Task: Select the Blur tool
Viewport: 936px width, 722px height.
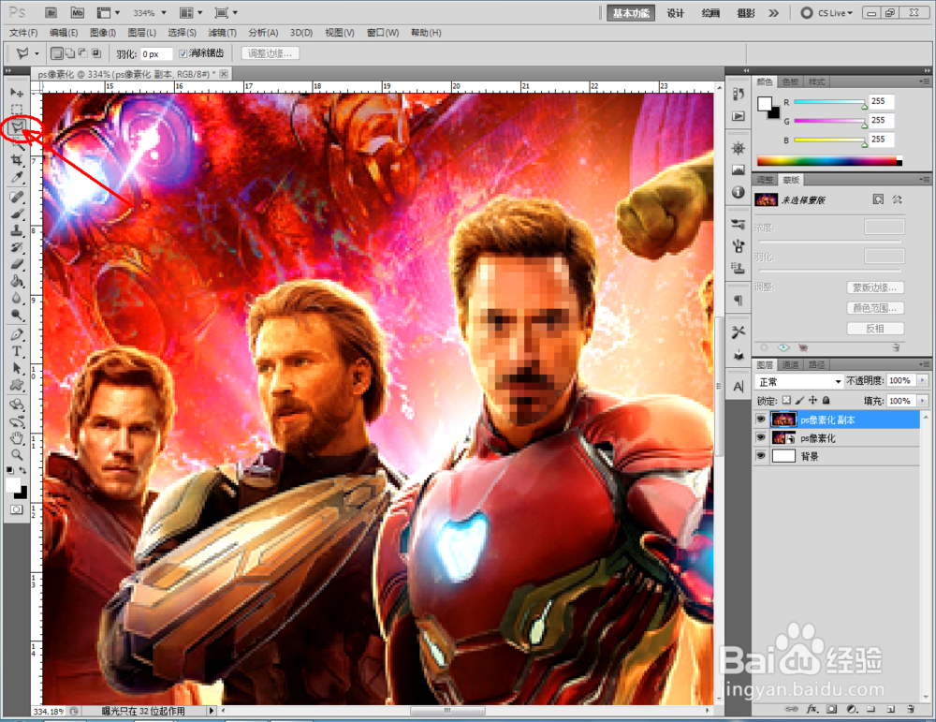Action: click(17, 298)
